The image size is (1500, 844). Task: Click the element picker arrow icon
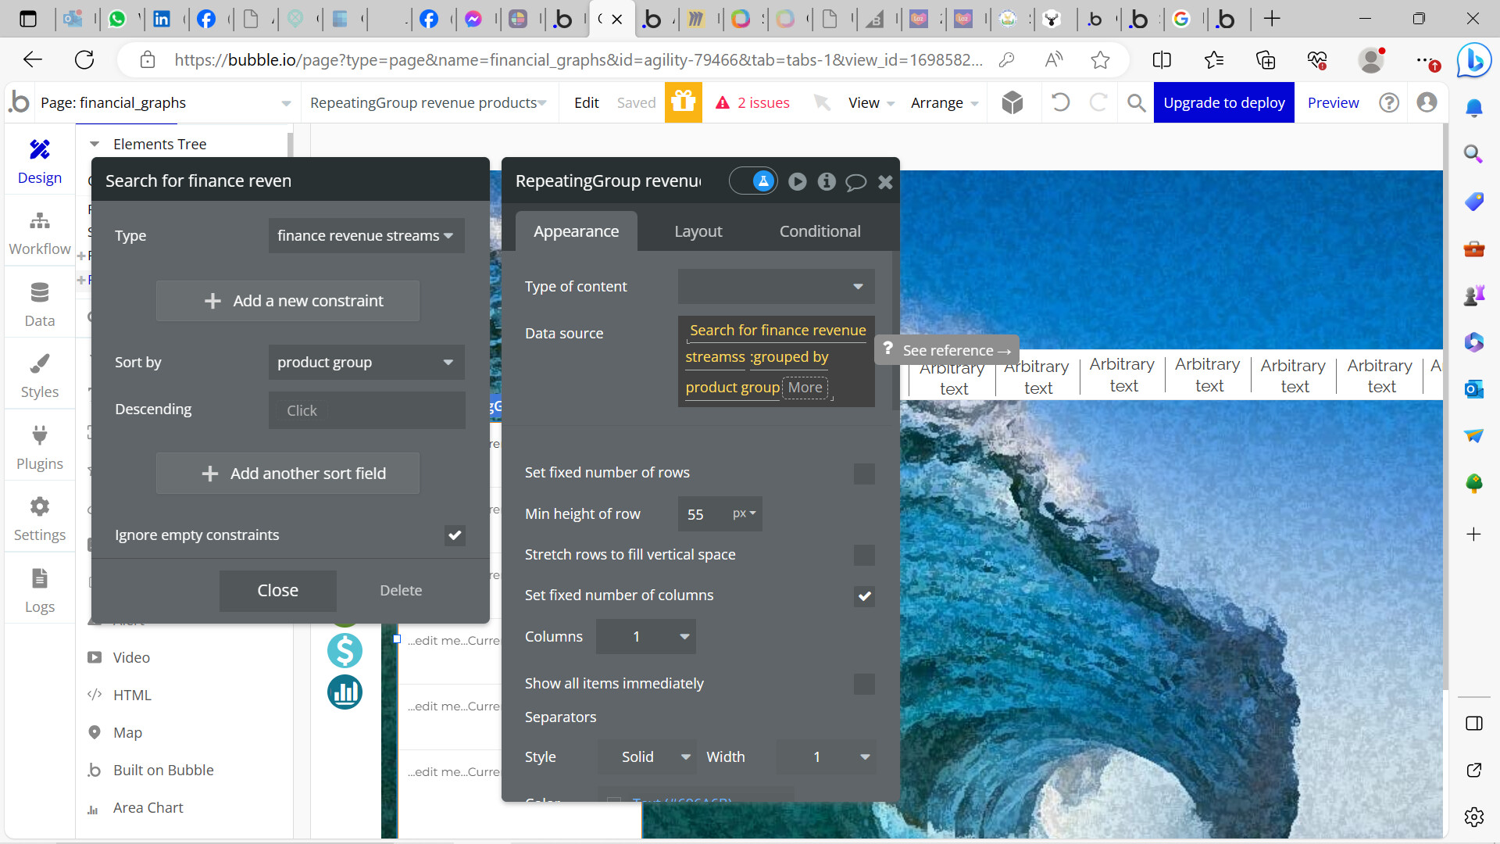pos(822,102)
